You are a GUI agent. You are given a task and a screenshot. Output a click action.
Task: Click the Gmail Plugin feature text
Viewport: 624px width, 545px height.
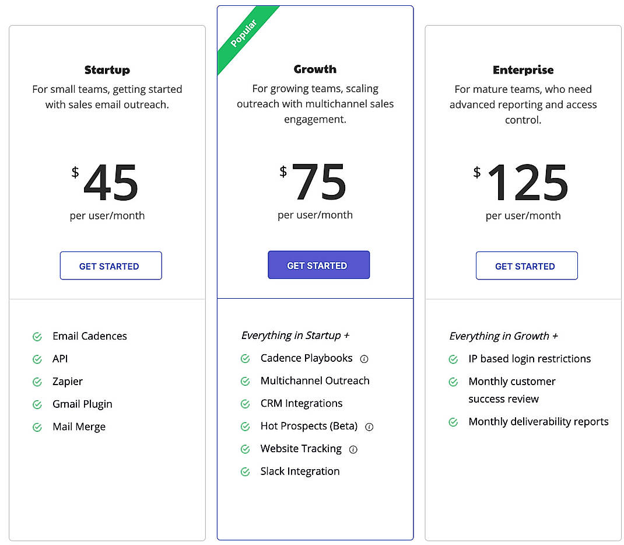pos(82,404)
